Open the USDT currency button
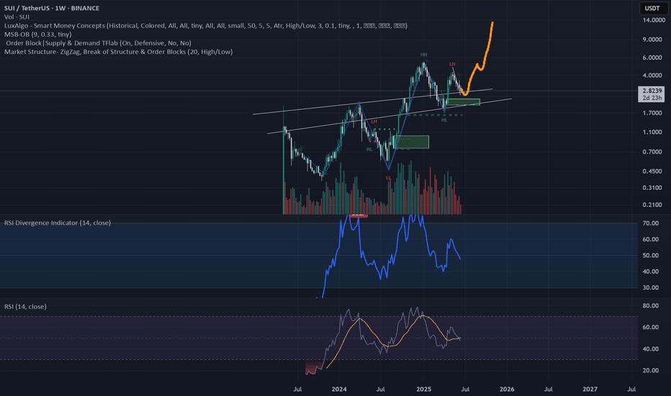671x396 pixels. 652,8
